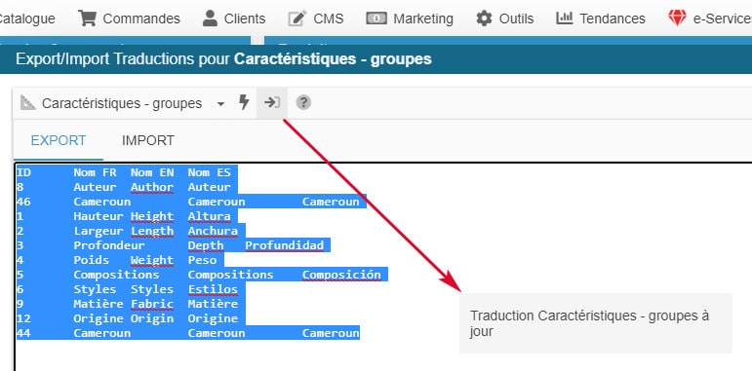Open the question mark help icon
752x371 pixels.
(303, 102)
